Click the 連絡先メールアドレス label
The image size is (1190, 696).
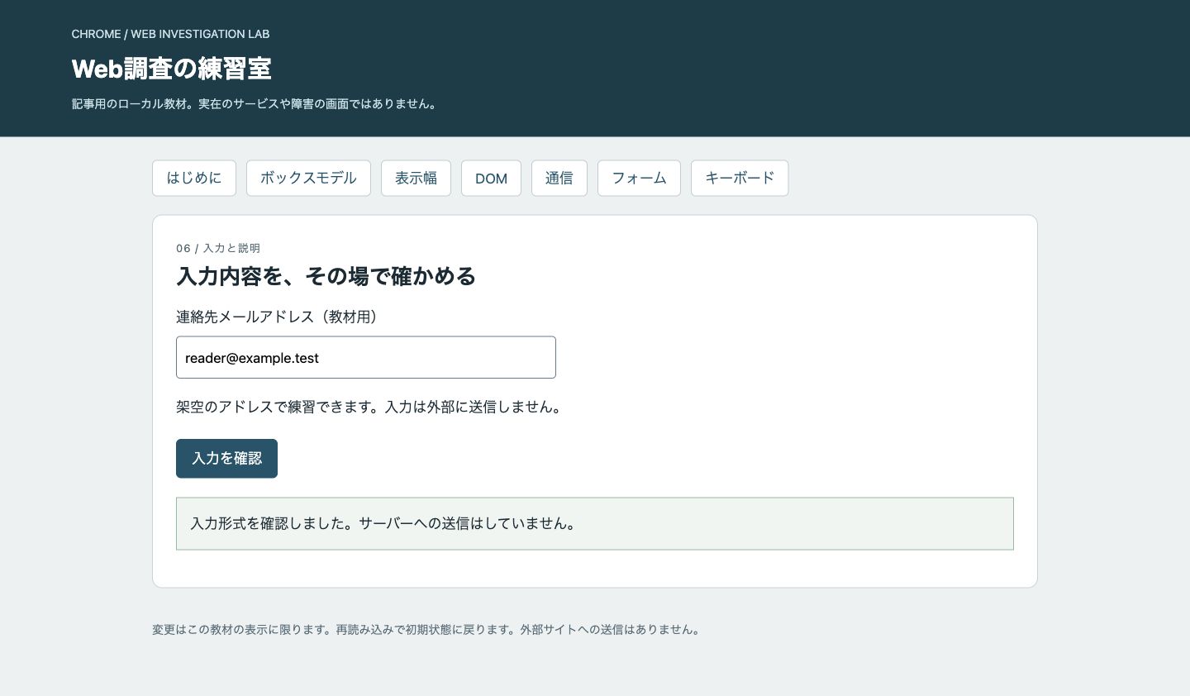277,317
